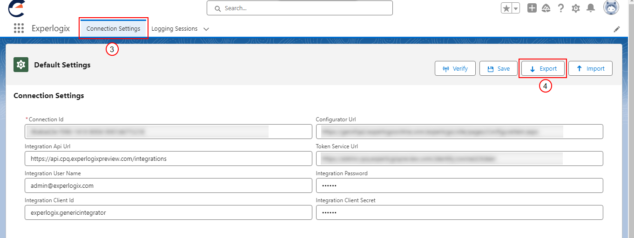Open Global Actions plus icon
634x238 pixels.
click(x=532, y=8)
